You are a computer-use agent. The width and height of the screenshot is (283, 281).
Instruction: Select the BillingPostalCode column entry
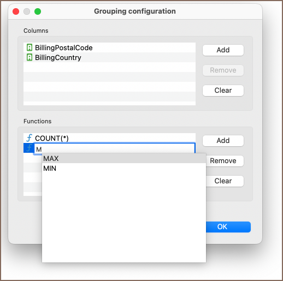(x=109, y=47)
